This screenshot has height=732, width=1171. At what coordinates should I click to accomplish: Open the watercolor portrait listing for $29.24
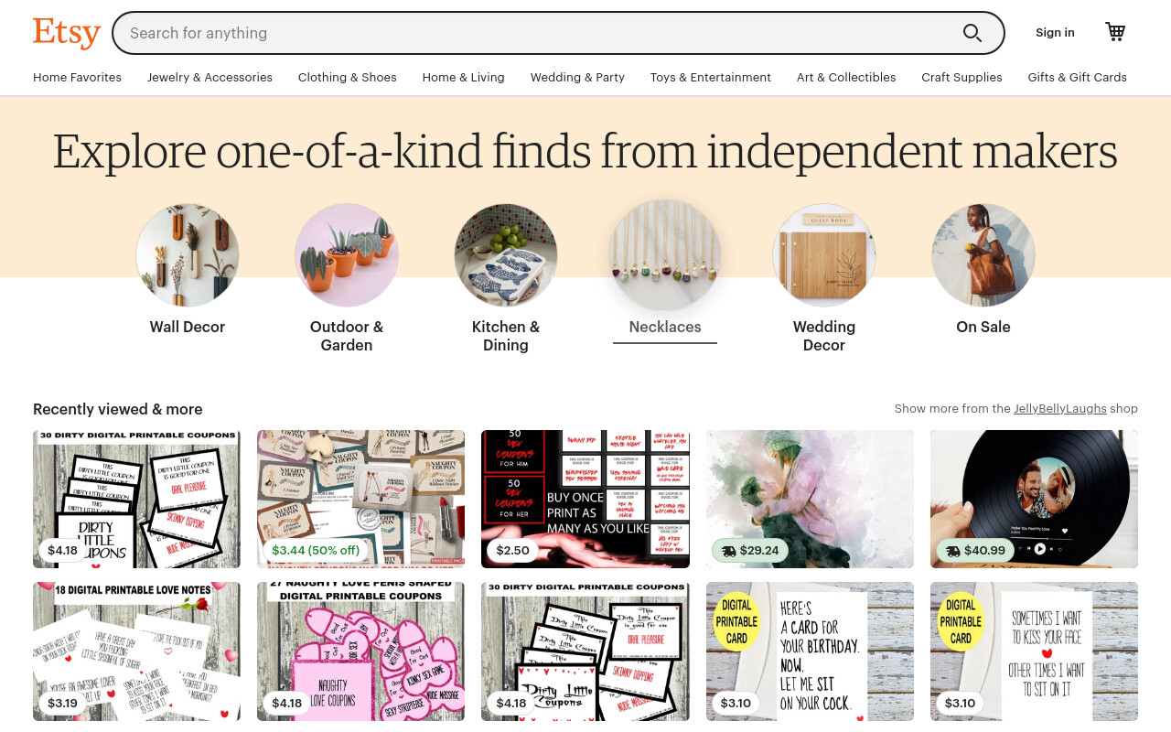pos(810,499)
